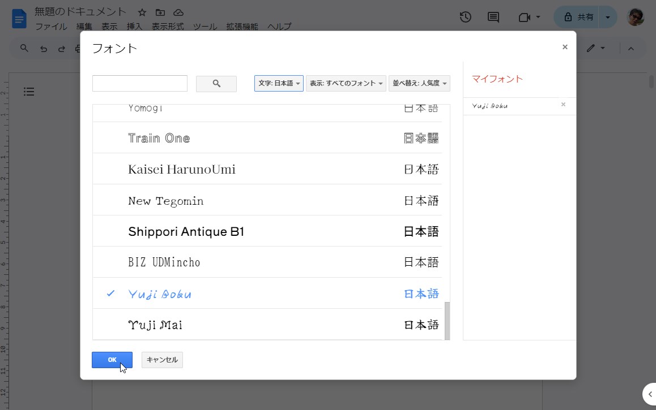This screenshot has height=410, width=656.
Task: Open the 並べ替え: 人気度 sort dropdown
Action: pos(419,84)
